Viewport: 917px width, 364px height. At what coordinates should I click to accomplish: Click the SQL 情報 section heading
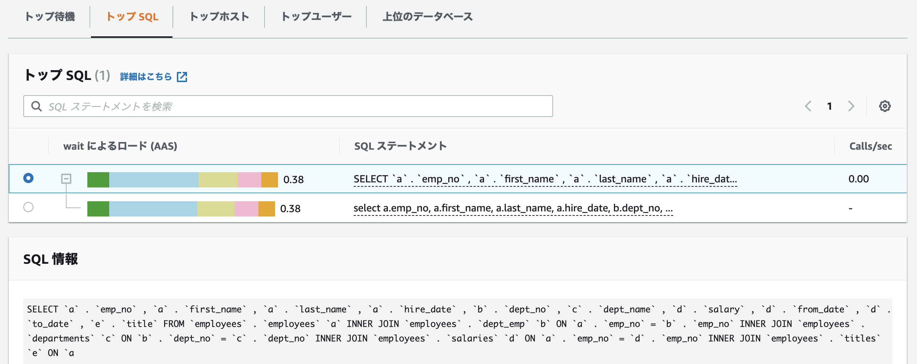[x=51, y=259]
